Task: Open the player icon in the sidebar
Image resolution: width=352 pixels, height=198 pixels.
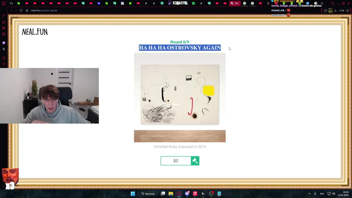Action: pyautogui.click(x=4, y=58)
